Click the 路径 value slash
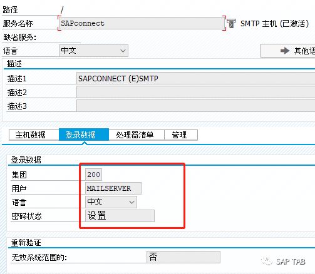This screenshot has height=274, width=315. [x=62, y=9]
